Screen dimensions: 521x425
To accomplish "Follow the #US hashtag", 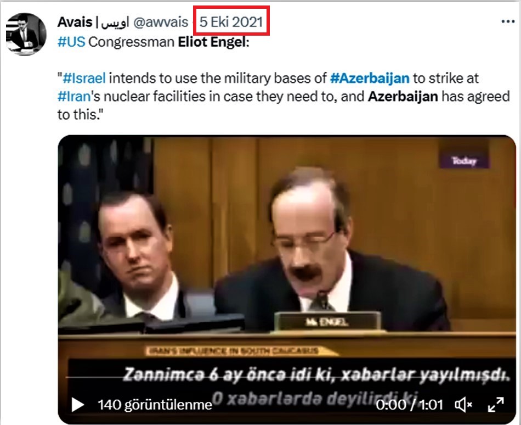I will pyautogui.click(x=71, y=42).
